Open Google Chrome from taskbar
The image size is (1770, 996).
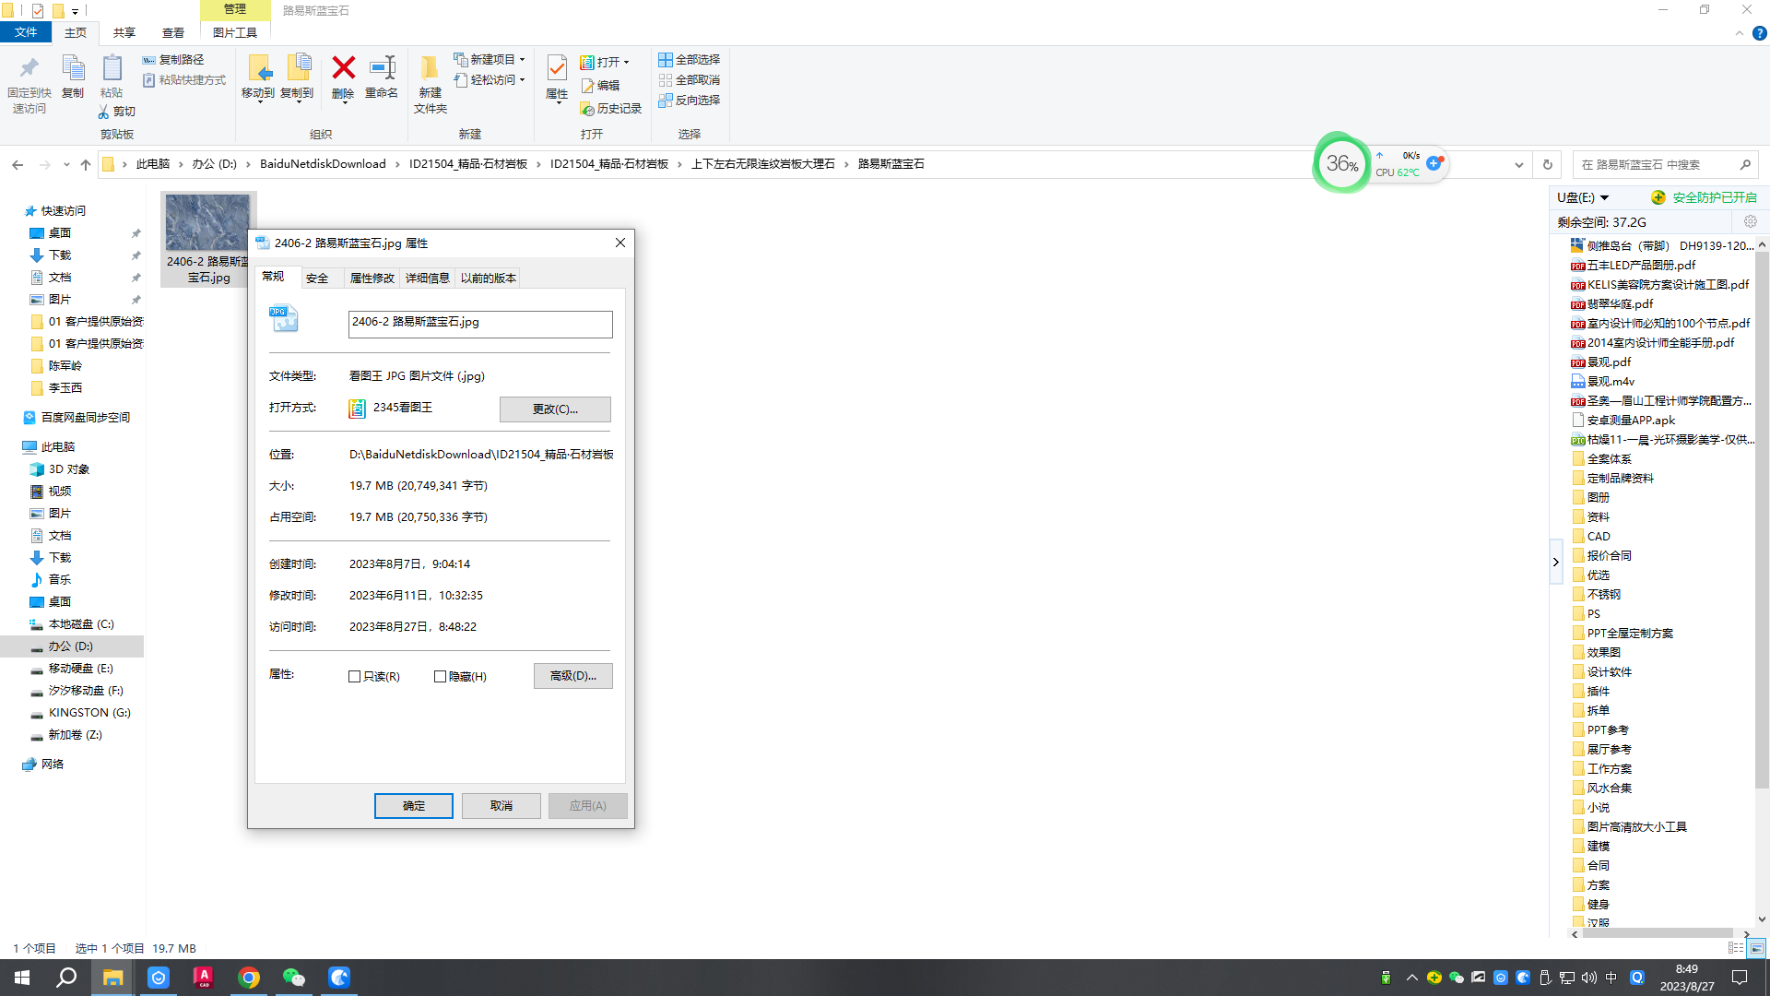click(249, 978)
